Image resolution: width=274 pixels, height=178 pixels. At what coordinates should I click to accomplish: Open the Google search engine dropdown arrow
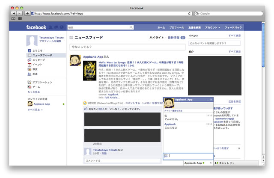199,14
